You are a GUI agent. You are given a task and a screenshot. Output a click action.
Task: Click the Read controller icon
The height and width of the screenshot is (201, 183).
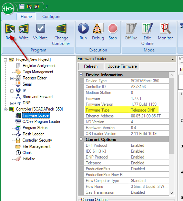pyautogui.click(x=10, y=28)
